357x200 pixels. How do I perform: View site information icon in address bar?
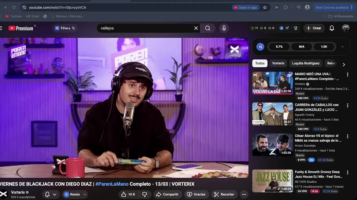click(x=24, y=7)
